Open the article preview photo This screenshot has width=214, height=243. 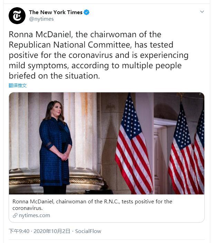(x=106, y=143)
